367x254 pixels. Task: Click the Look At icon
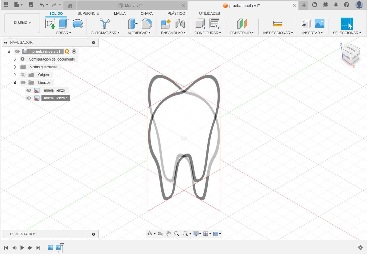click(160, 234)
